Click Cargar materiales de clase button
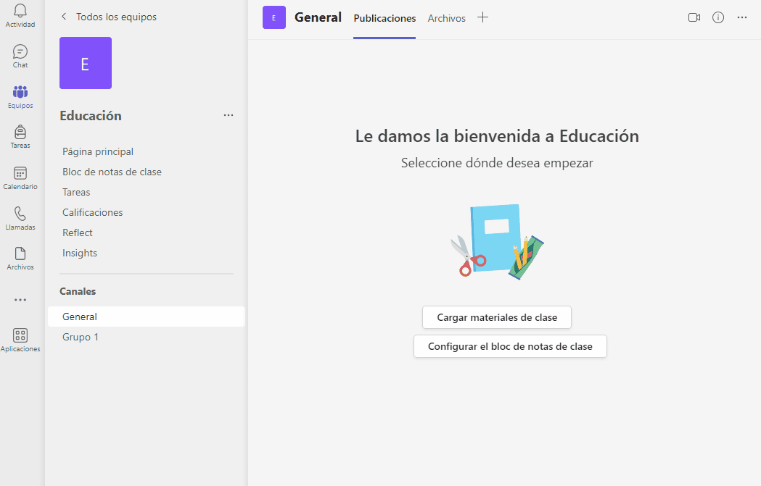Viewport: 761px width, 486px height. [497, 317]
